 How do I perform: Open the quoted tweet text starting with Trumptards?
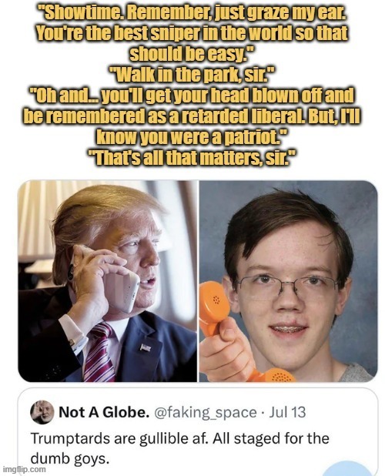tap(180, 449)
